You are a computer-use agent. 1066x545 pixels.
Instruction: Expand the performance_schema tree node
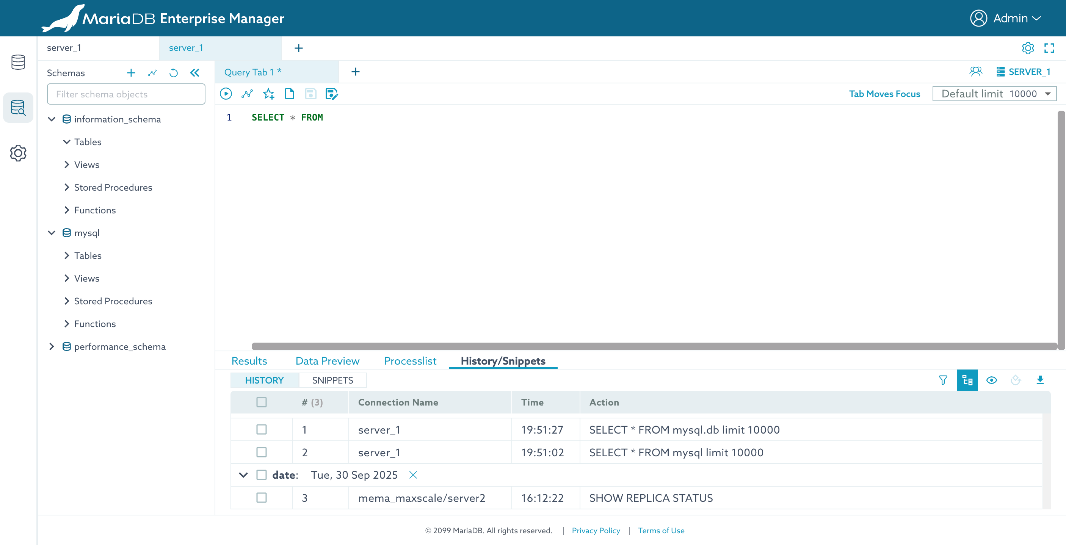52,346
